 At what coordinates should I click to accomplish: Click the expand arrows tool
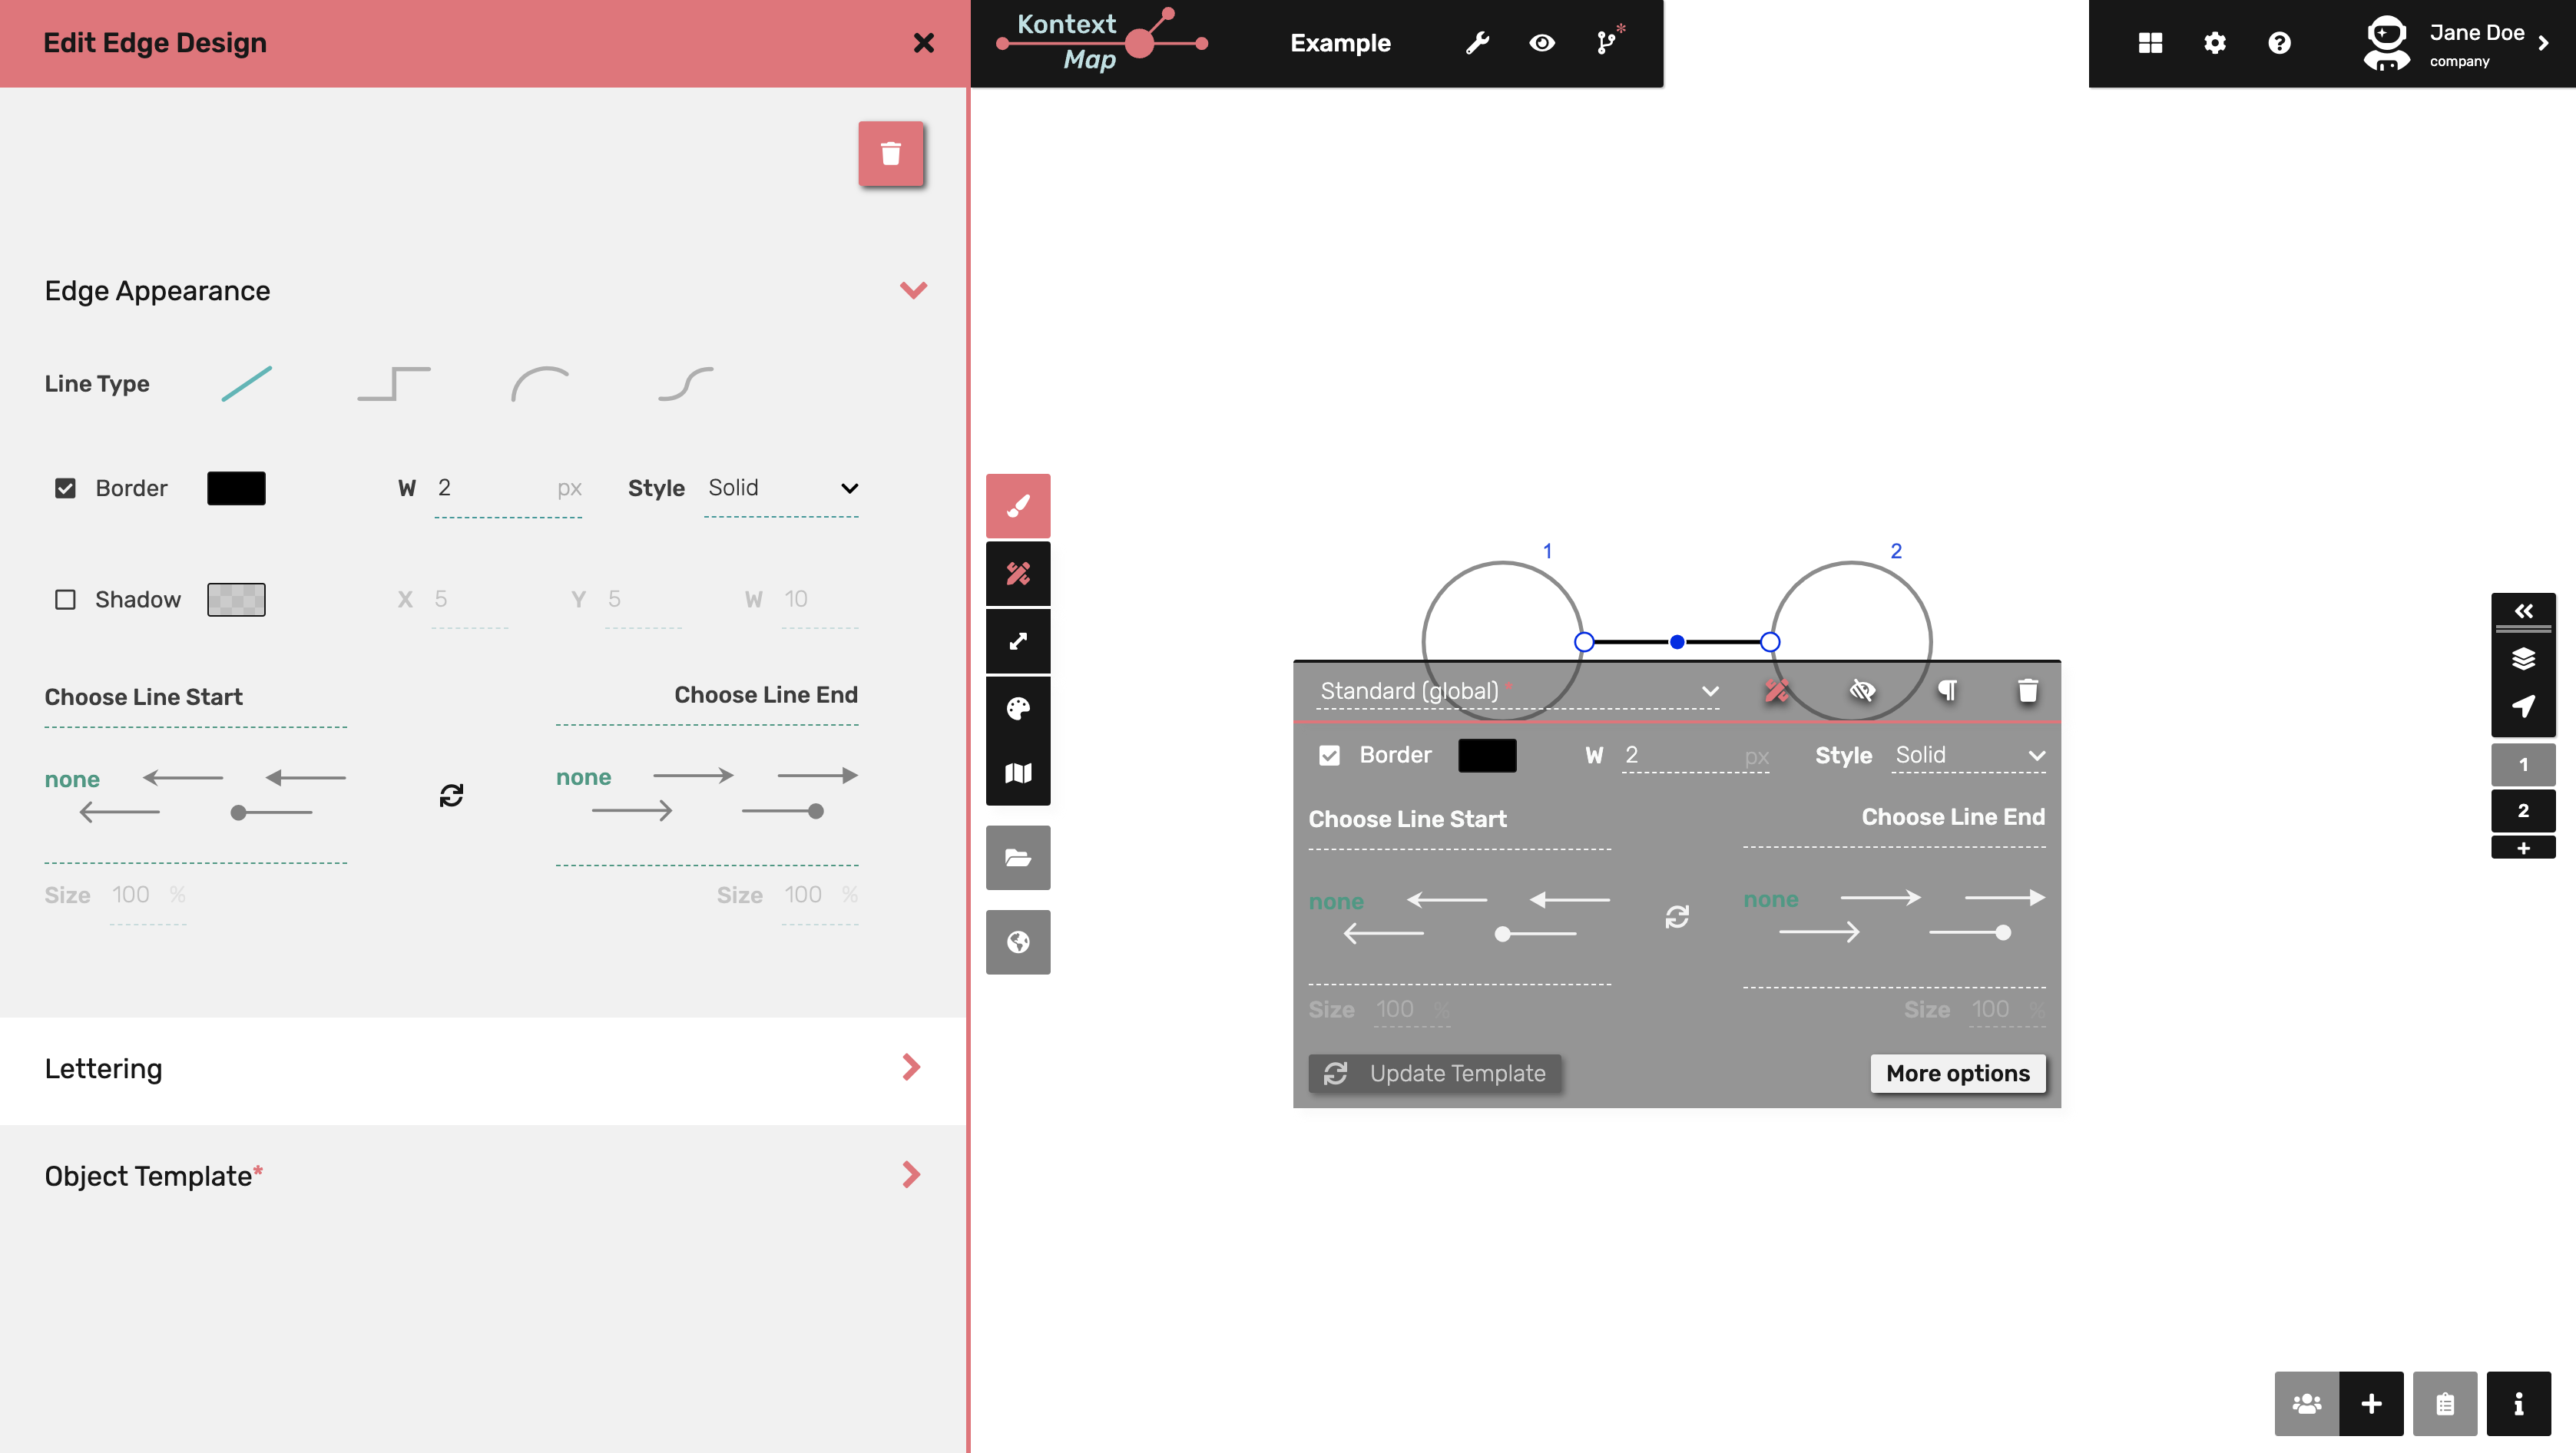pos(1018,641)
